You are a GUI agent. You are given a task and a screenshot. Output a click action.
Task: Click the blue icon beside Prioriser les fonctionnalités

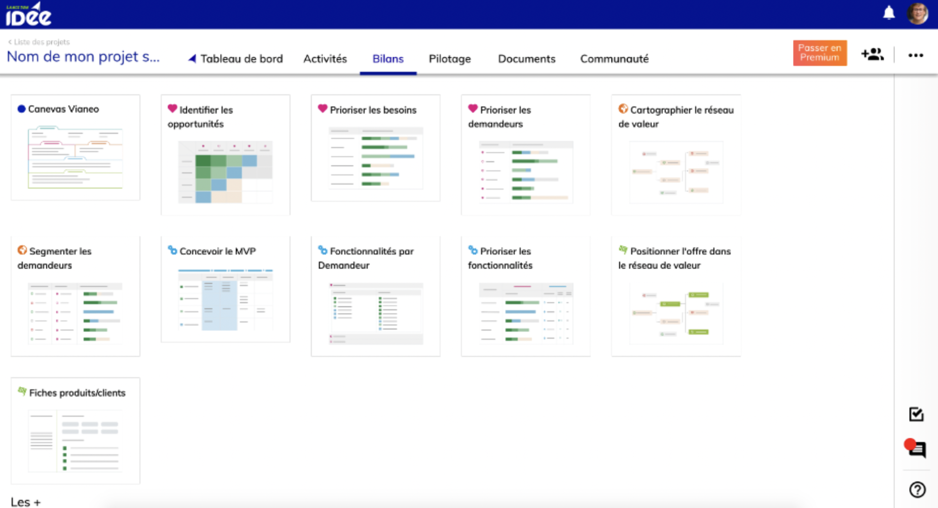click(x=473, y=250)
